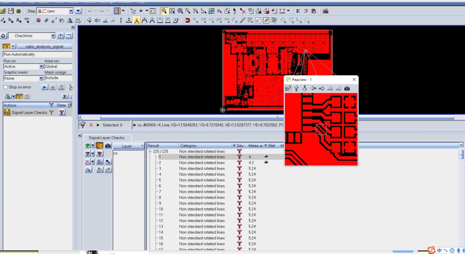Click the Run Automatically field

(x=38, y=54)
